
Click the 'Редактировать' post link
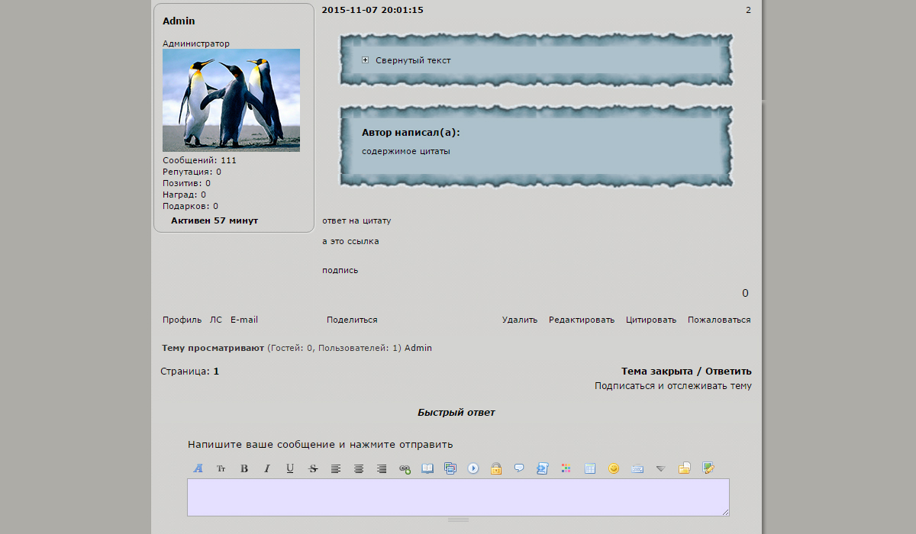[x=581, y=320]
